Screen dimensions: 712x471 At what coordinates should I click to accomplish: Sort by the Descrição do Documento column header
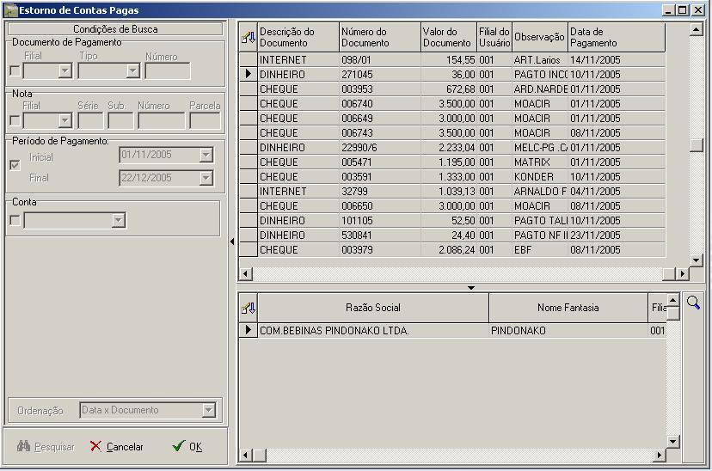point(298,37)
